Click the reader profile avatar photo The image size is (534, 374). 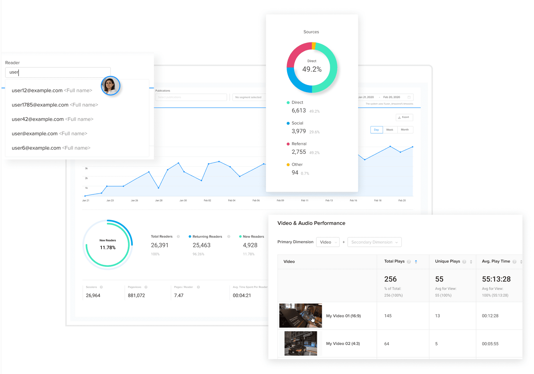[x=111, y=86]
